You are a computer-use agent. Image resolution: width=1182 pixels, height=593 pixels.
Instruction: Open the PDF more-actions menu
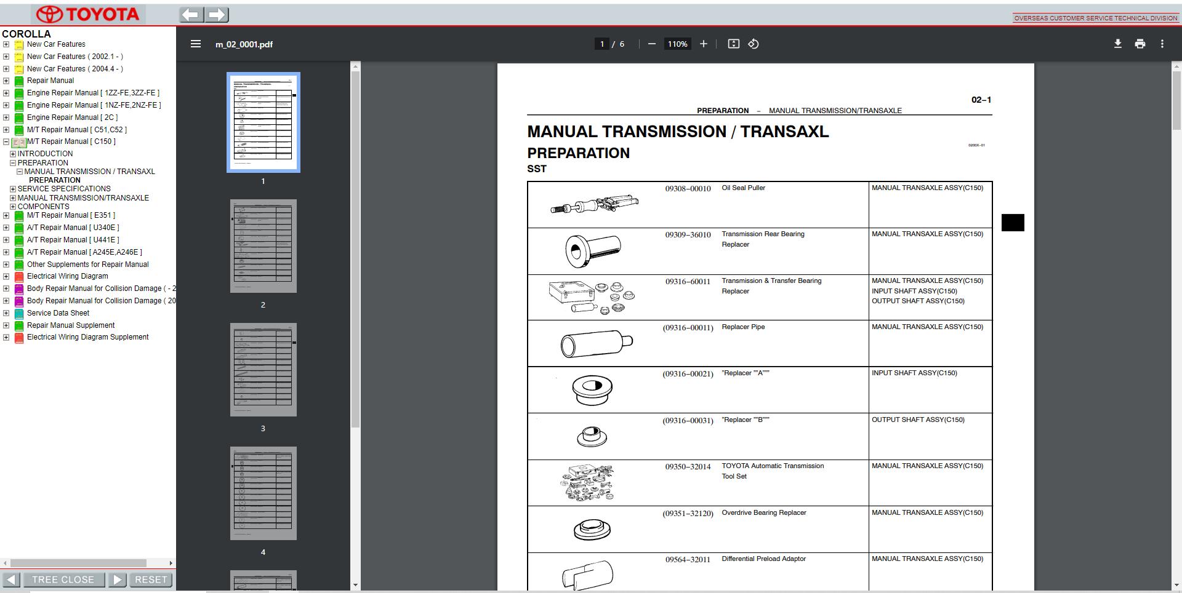click(1162, 44)
